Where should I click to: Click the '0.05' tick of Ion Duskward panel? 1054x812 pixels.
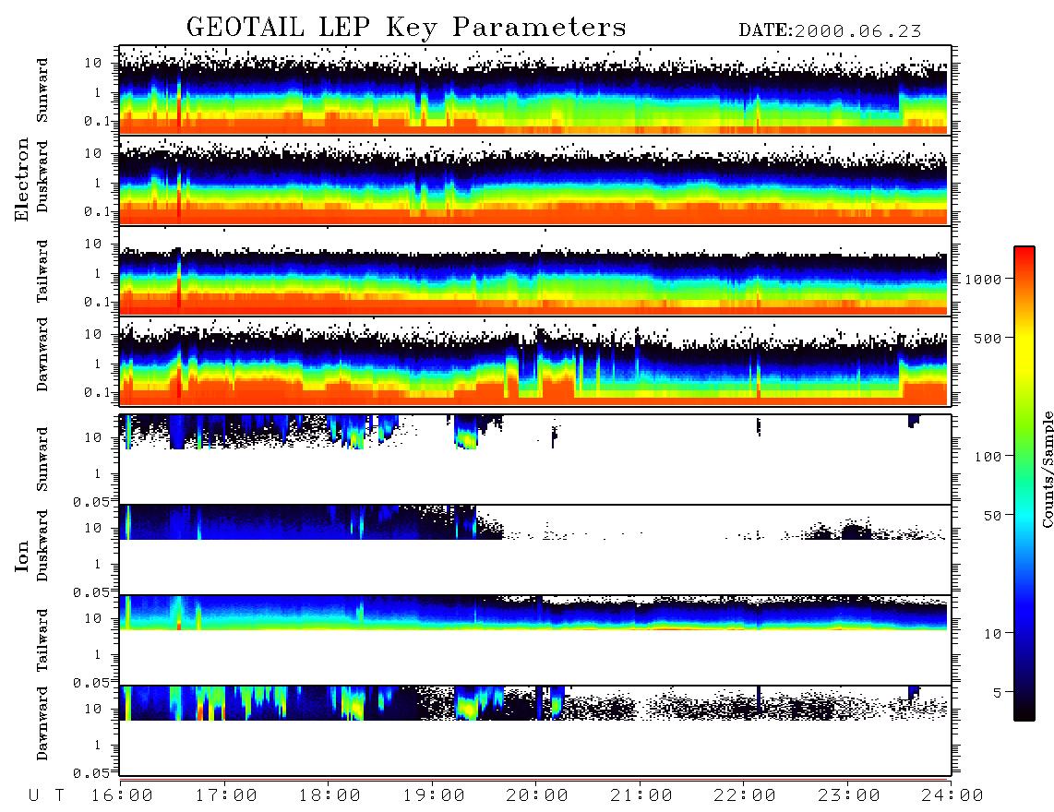91,592
